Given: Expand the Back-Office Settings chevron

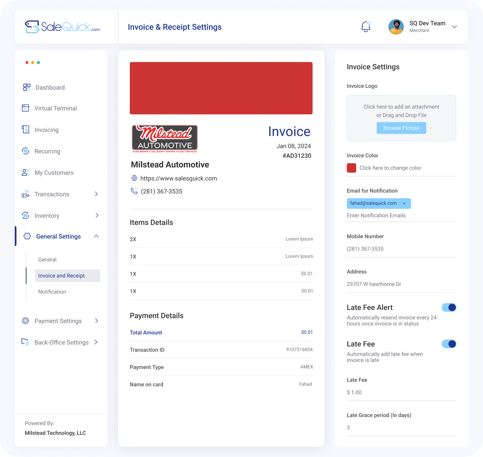Looking at the screenshot, I should coord(96,342).
